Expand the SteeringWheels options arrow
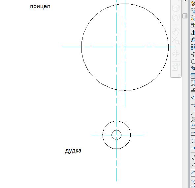The width and height of the screenshot is (195, 188). click(176, 24)
